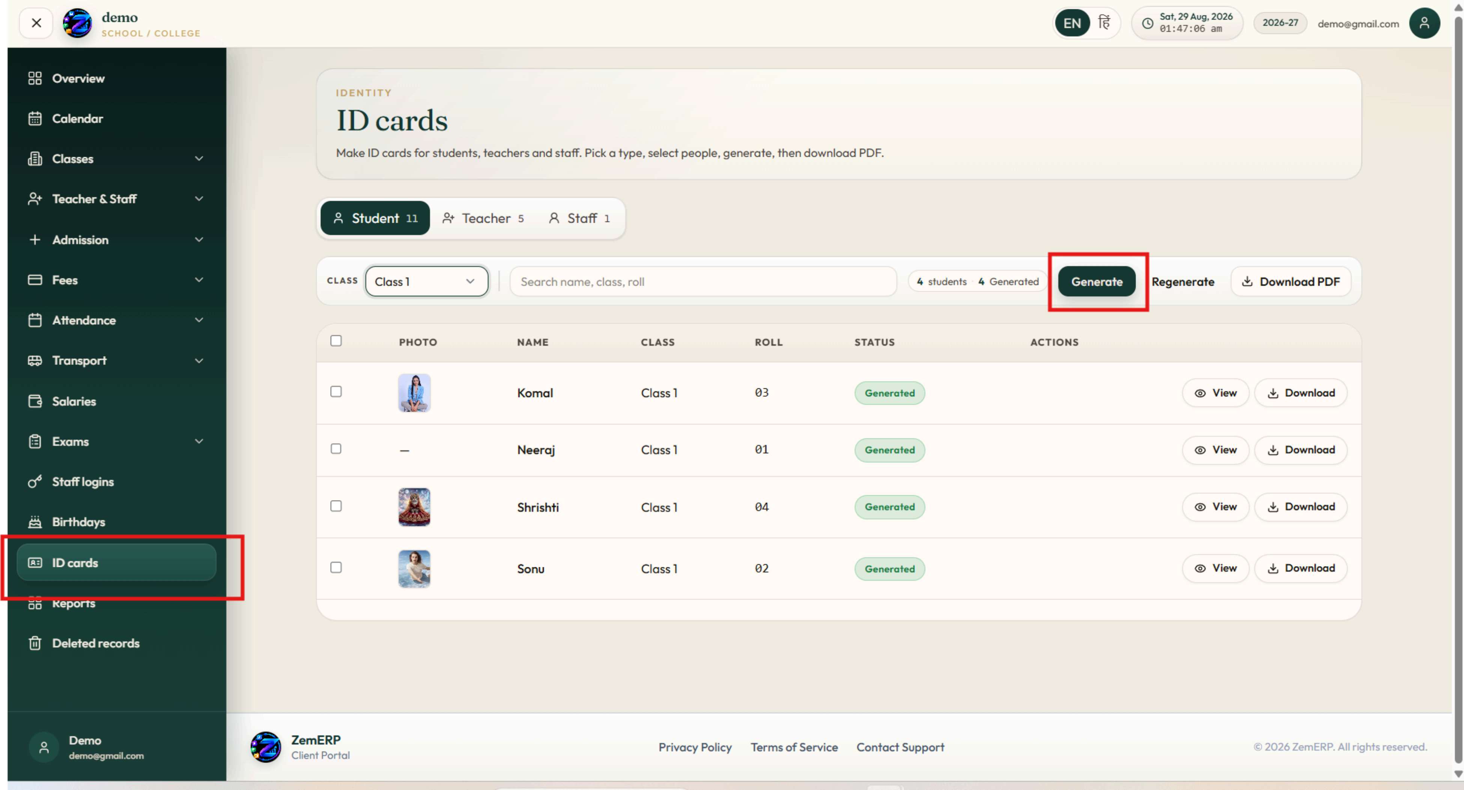Open the Privacy Policy link
The height and width of the screenshot is (790, 1464).
(695, 747)
